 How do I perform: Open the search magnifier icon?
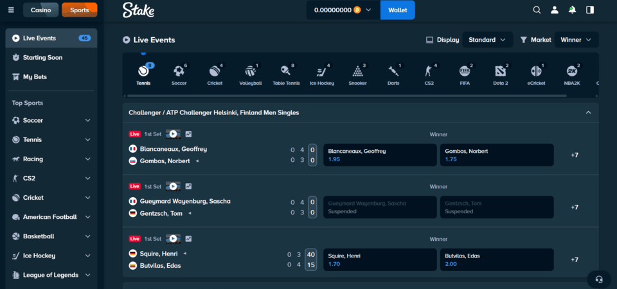(x=537, y=10)
